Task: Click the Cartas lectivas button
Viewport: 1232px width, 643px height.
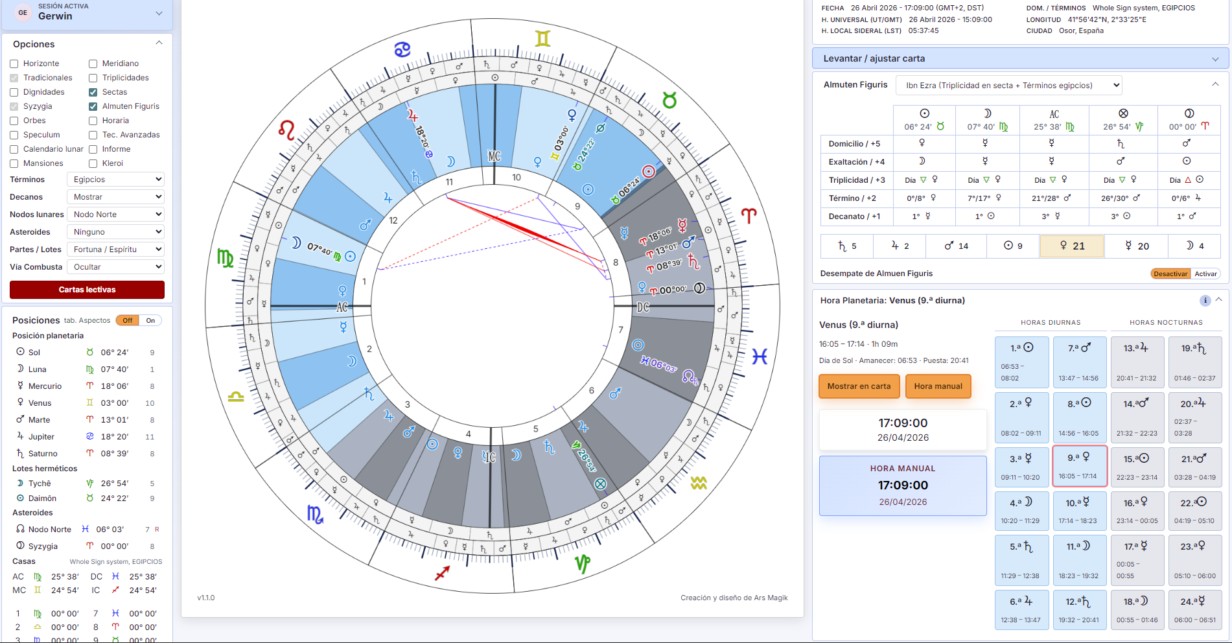Action: (x=87, y=290)
